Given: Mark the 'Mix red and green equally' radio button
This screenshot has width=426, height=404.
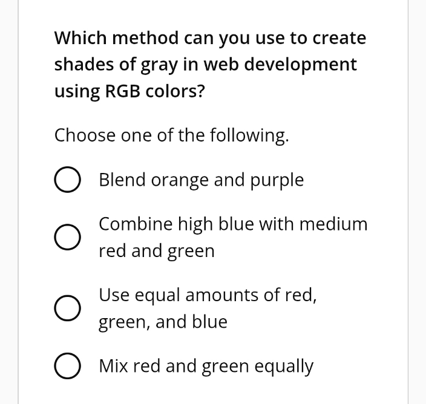Looking at the screenshot, I should (x=68, y=367).
